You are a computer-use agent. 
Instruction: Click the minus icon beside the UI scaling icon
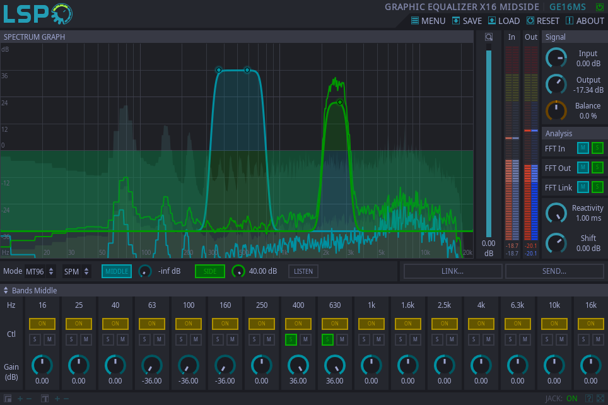[28, 399]
